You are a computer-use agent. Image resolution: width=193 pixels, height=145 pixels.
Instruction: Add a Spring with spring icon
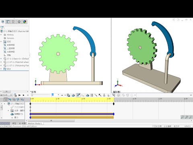click(92, 95)
